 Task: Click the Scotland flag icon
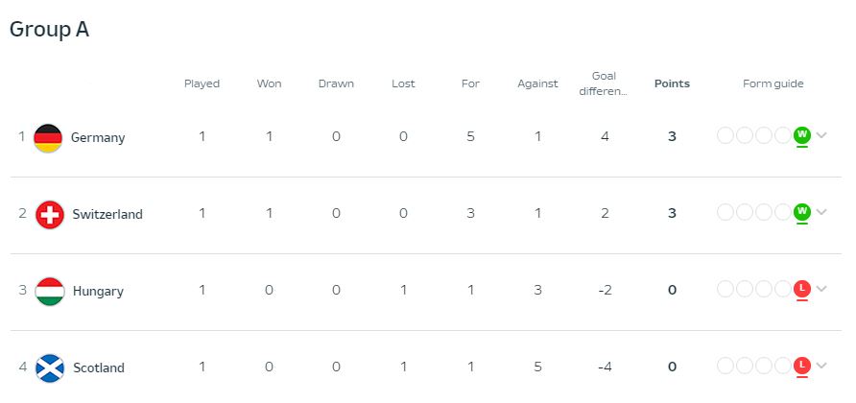(50, 368)
